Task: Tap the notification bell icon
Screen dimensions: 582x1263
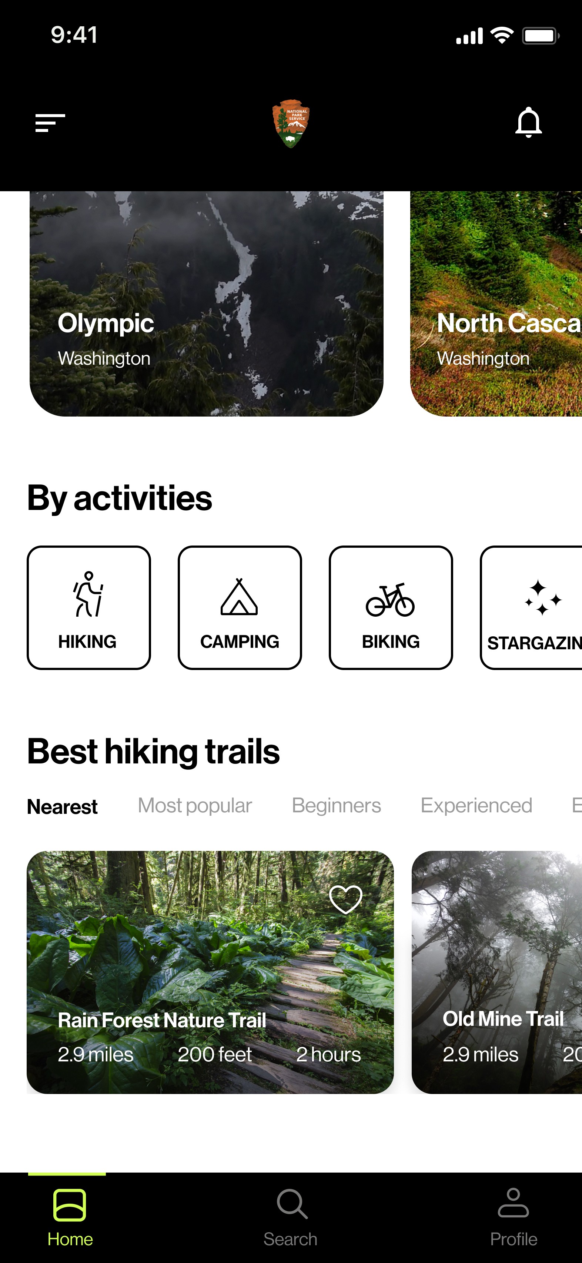Action: (x=528, y=122)
